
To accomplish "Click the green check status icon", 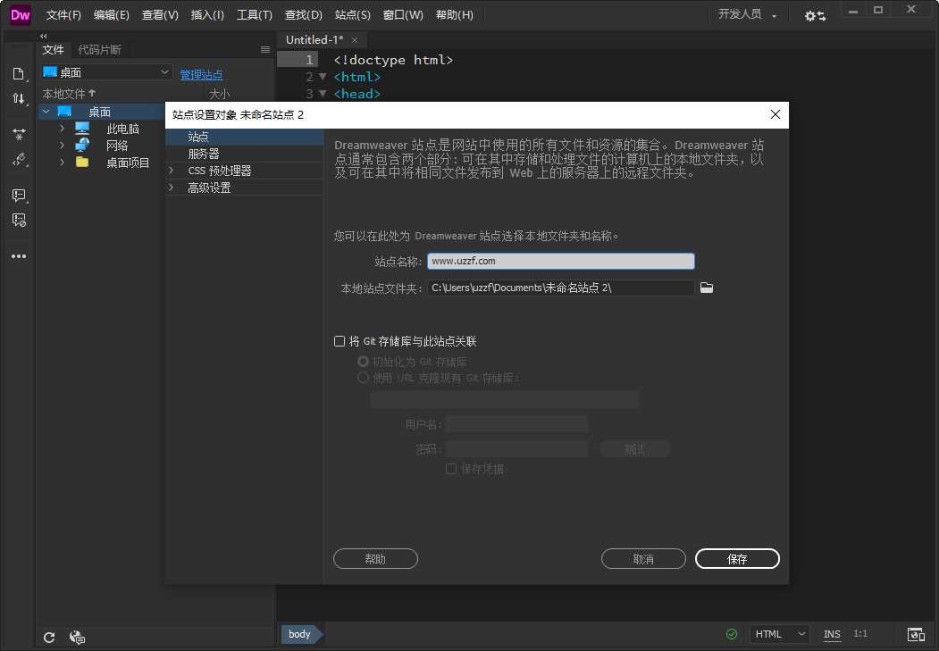I will point(731,634).
